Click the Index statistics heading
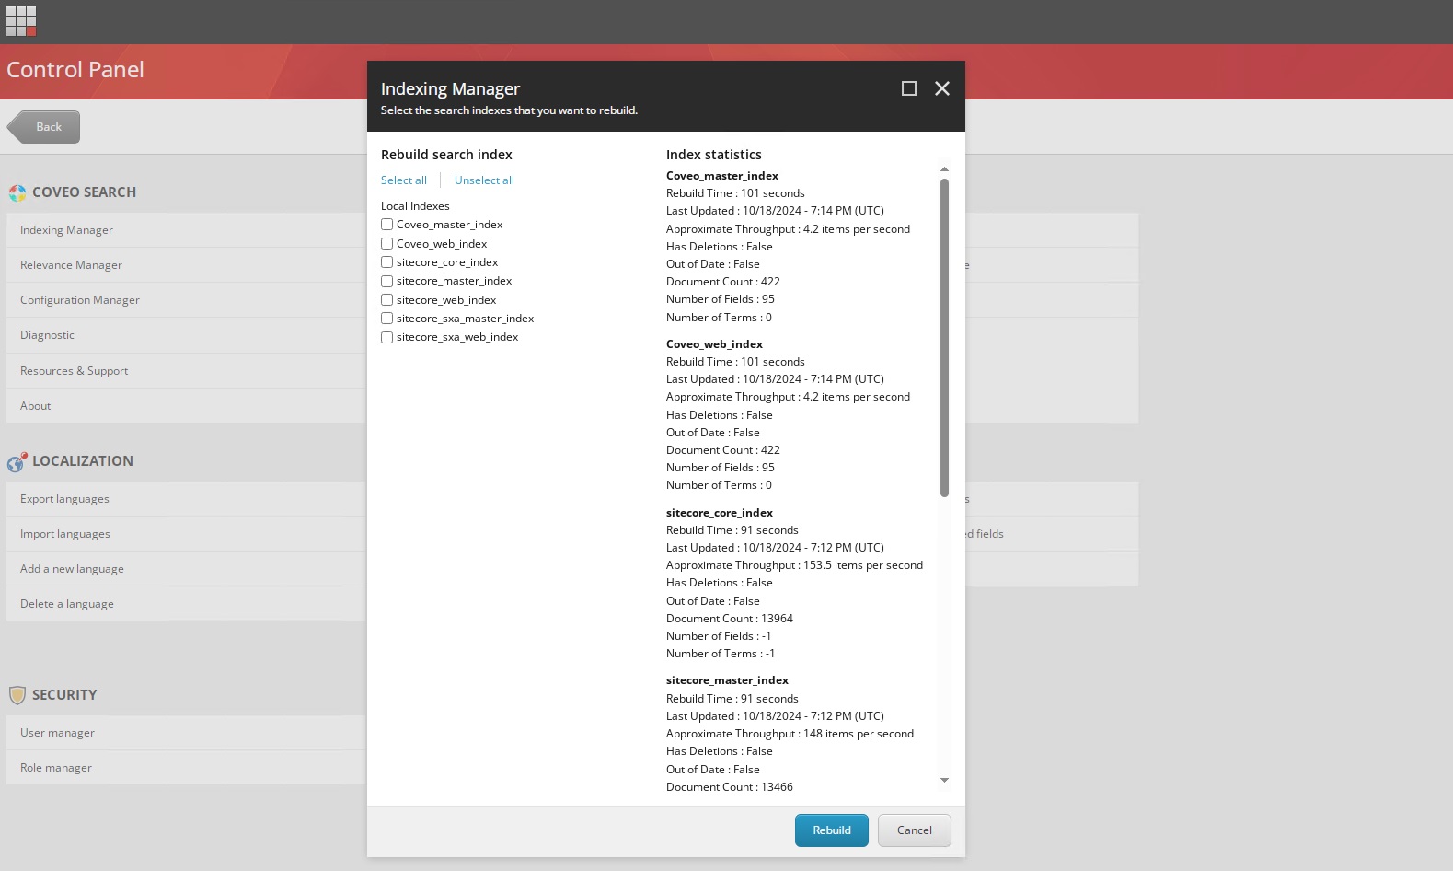 click(714, 155)
